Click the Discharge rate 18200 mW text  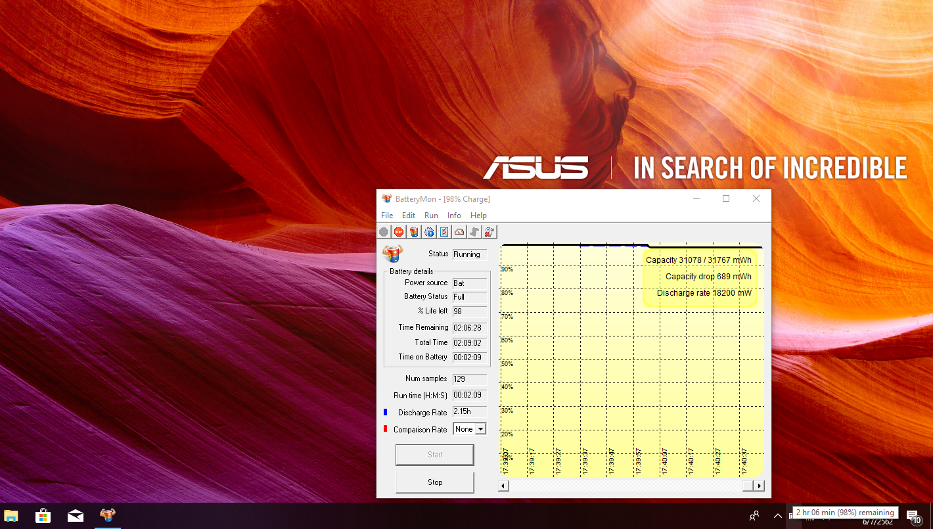704,293
